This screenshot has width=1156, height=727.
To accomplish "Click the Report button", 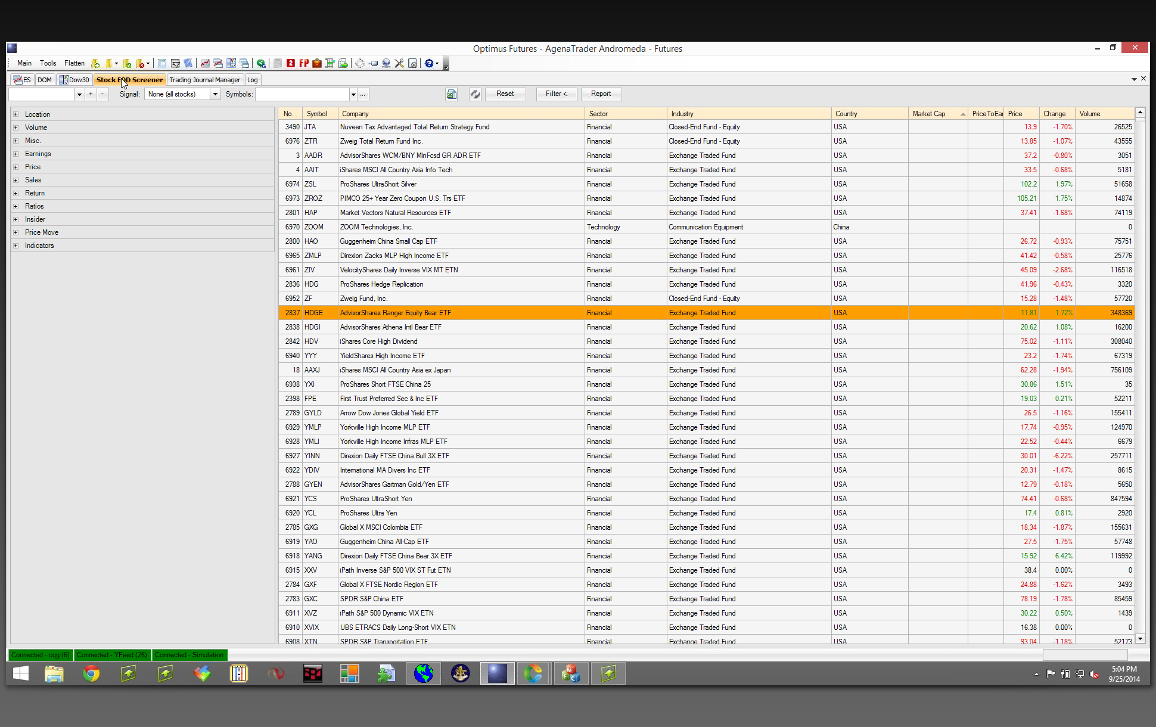I will (x=601, y=94).
